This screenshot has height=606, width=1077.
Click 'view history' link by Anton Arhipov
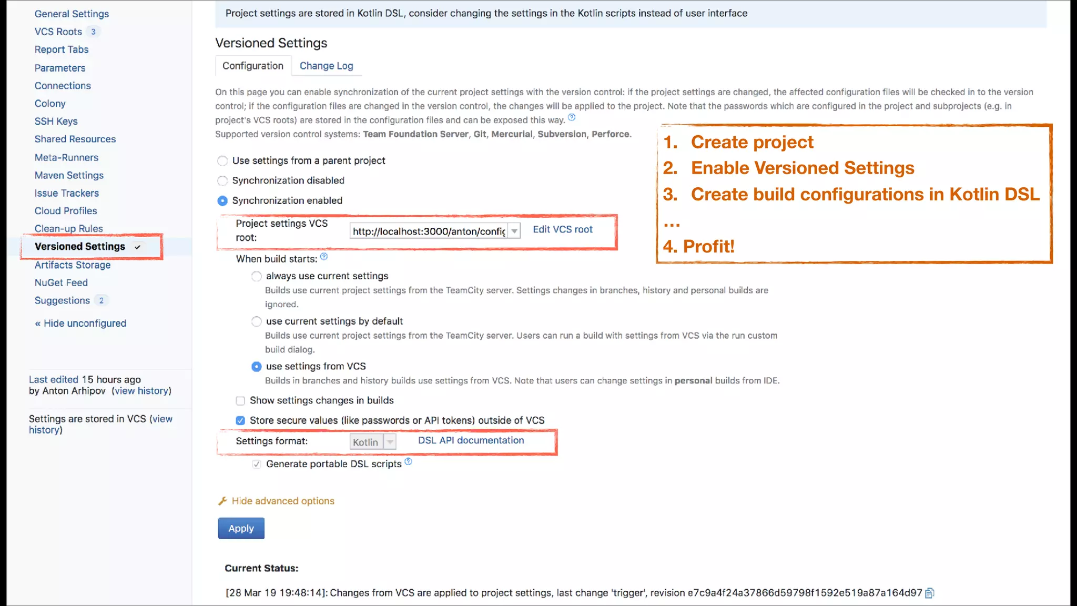(141, 391)
